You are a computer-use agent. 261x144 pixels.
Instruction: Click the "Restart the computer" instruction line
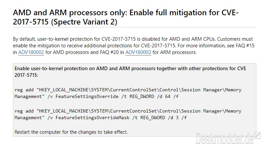pyautogui.click(x=71, y=132)
